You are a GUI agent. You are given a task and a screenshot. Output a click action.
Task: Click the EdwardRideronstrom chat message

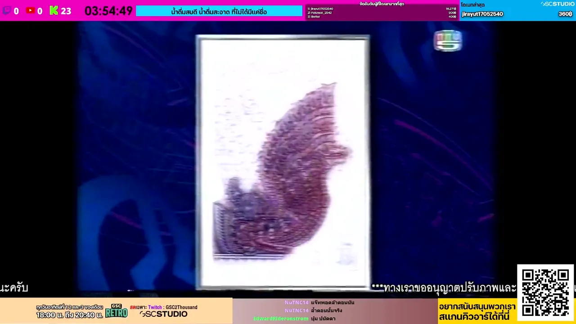click(294, 319)
